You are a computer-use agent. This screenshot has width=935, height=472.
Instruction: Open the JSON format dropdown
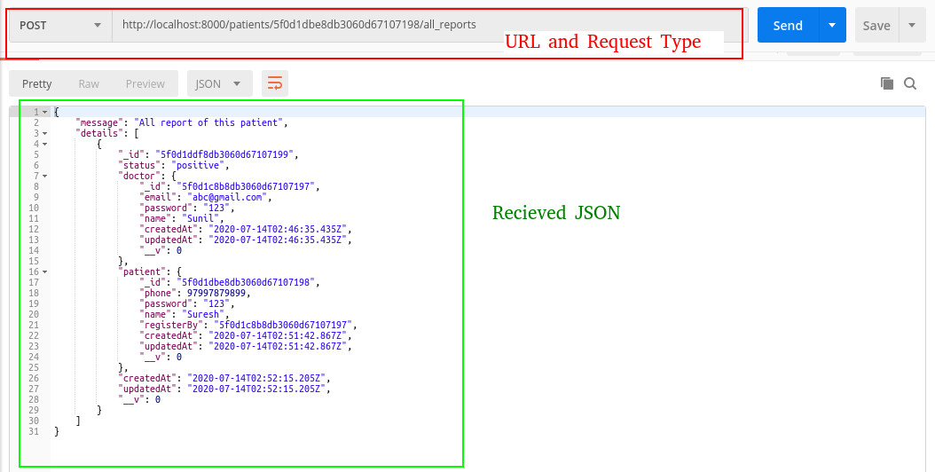click(x=219, y=83)
